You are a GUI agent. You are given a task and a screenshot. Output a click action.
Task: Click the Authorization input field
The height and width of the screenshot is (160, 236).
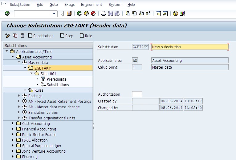137,94
